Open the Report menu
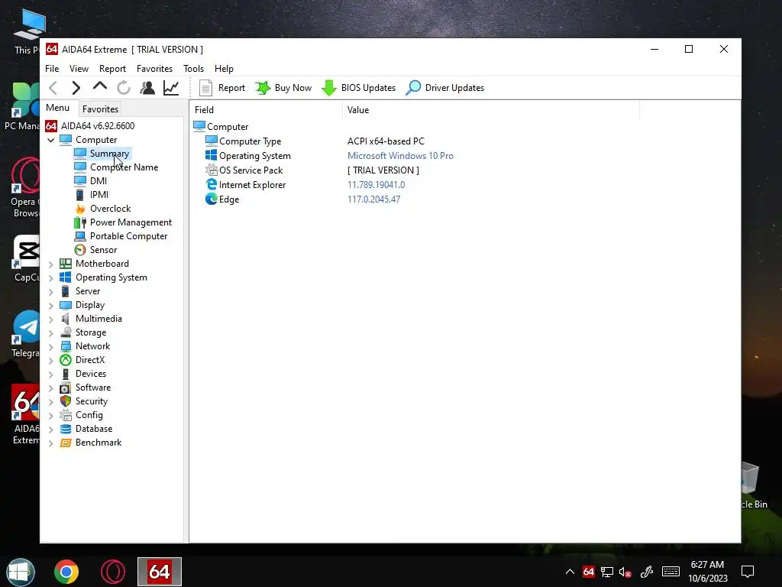The height and width of the screenshot is (587, 782). coord(112,68)
